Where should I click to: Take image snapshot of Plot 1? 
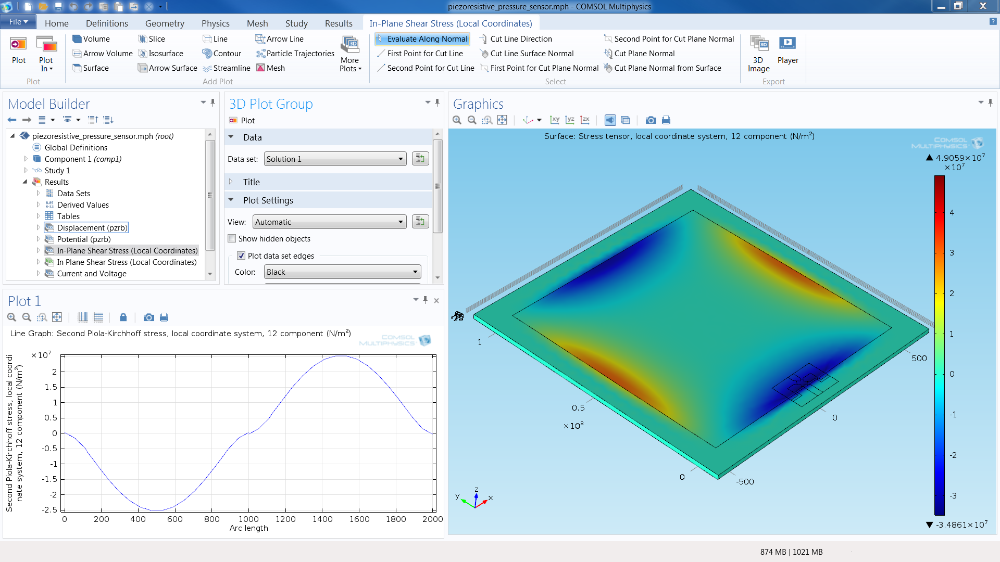148,317
